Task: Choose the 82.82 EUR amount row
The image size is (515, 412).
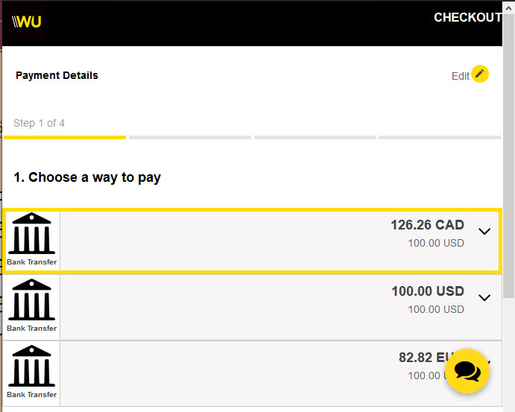Action: (252, 373)
